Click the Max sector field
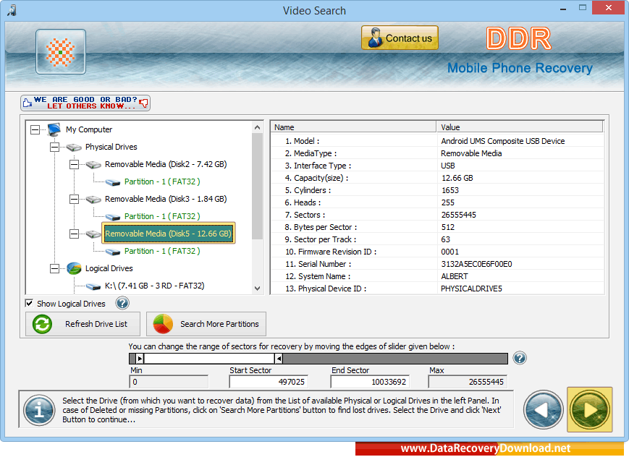 [x=468, y=382]
